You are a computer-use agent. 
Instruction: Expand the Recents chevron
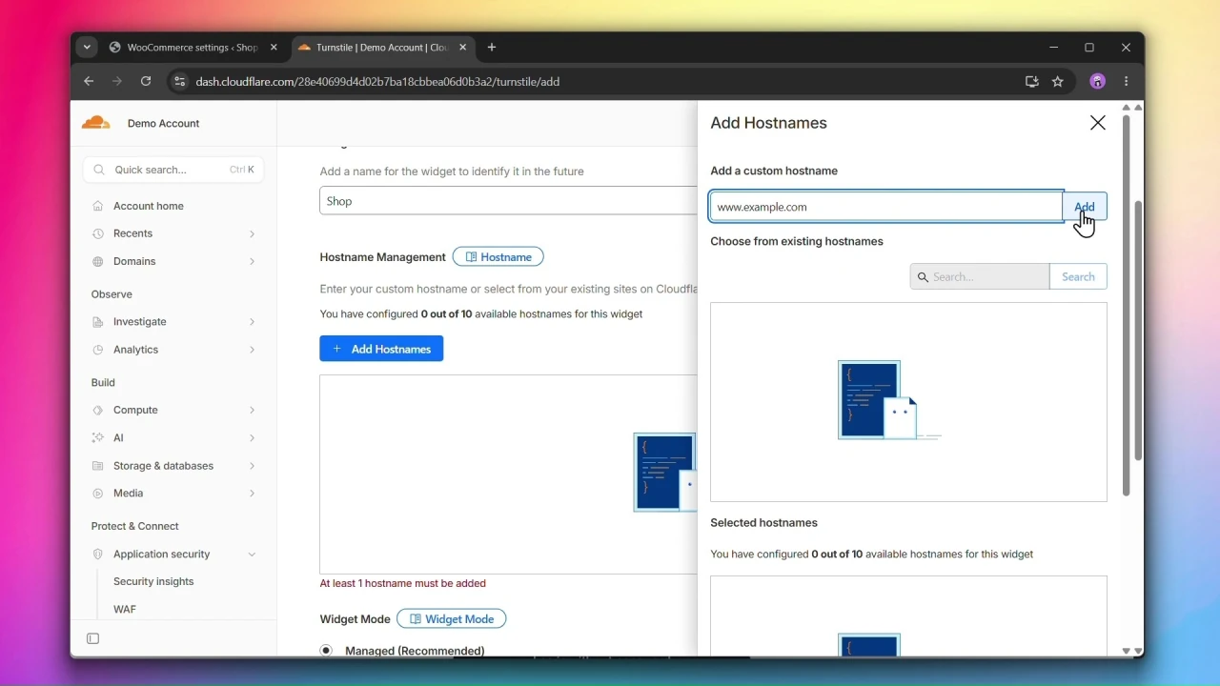click(x=252, y=233)
